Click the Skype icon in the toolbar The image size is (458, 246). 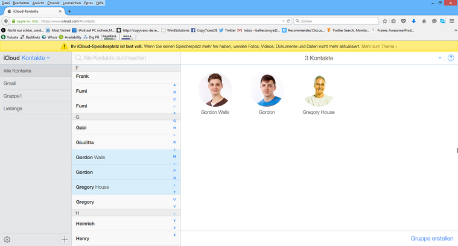tap(442, 21)
